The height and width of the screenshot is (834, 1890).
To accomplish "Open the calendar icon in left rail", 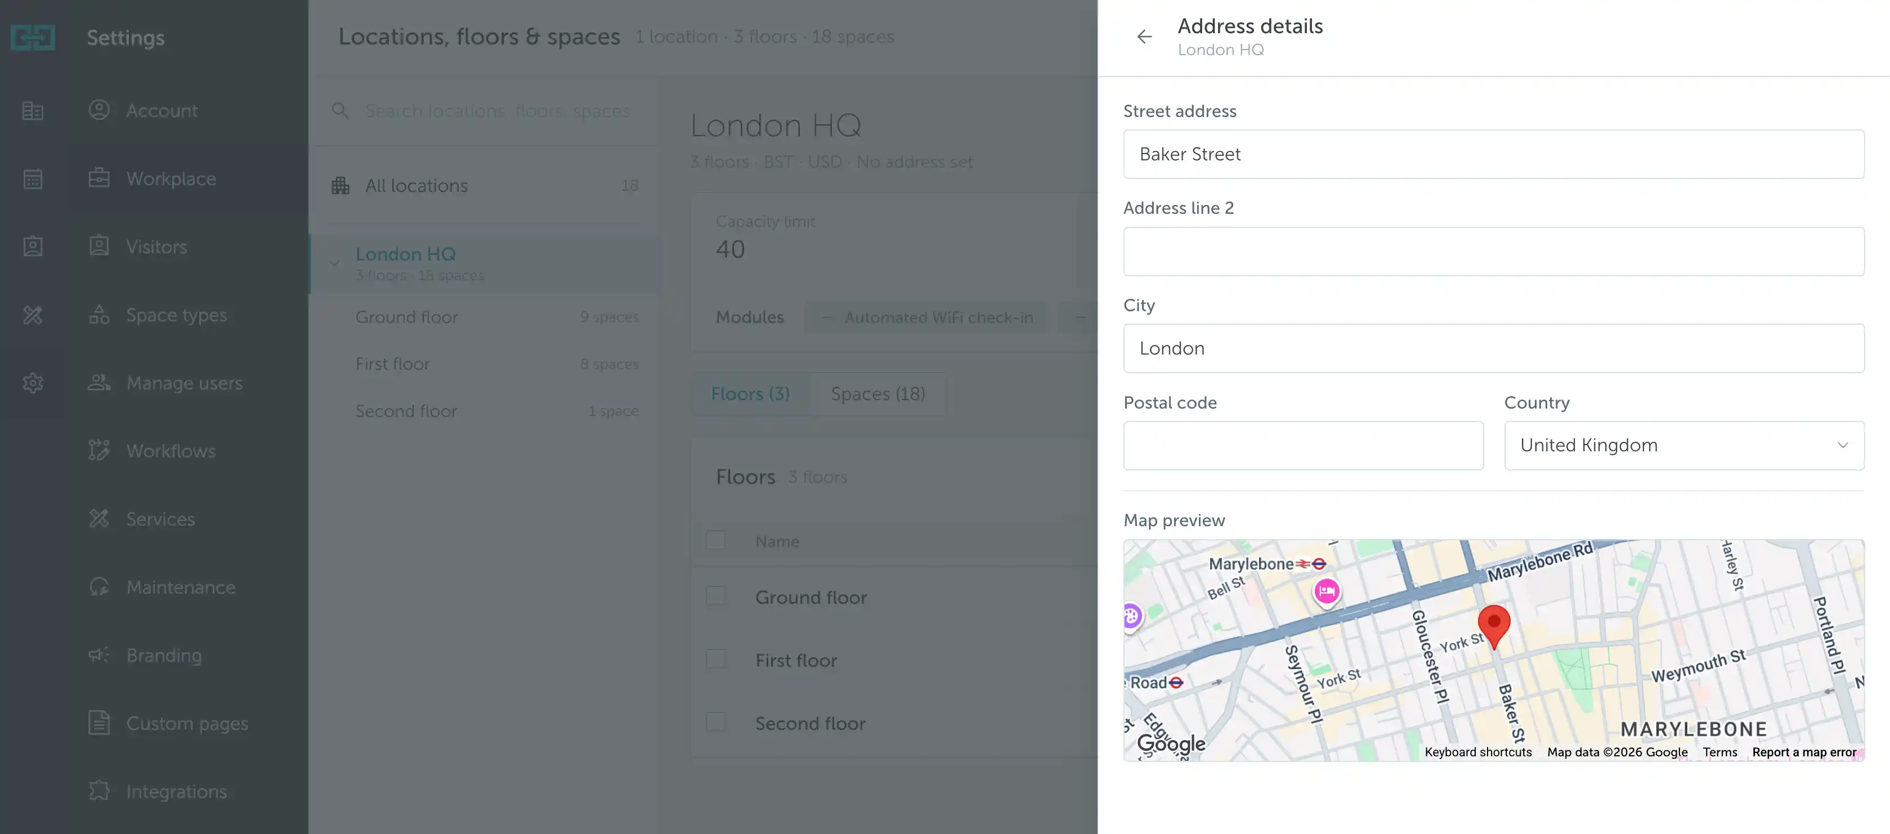I will coord(33,178).
